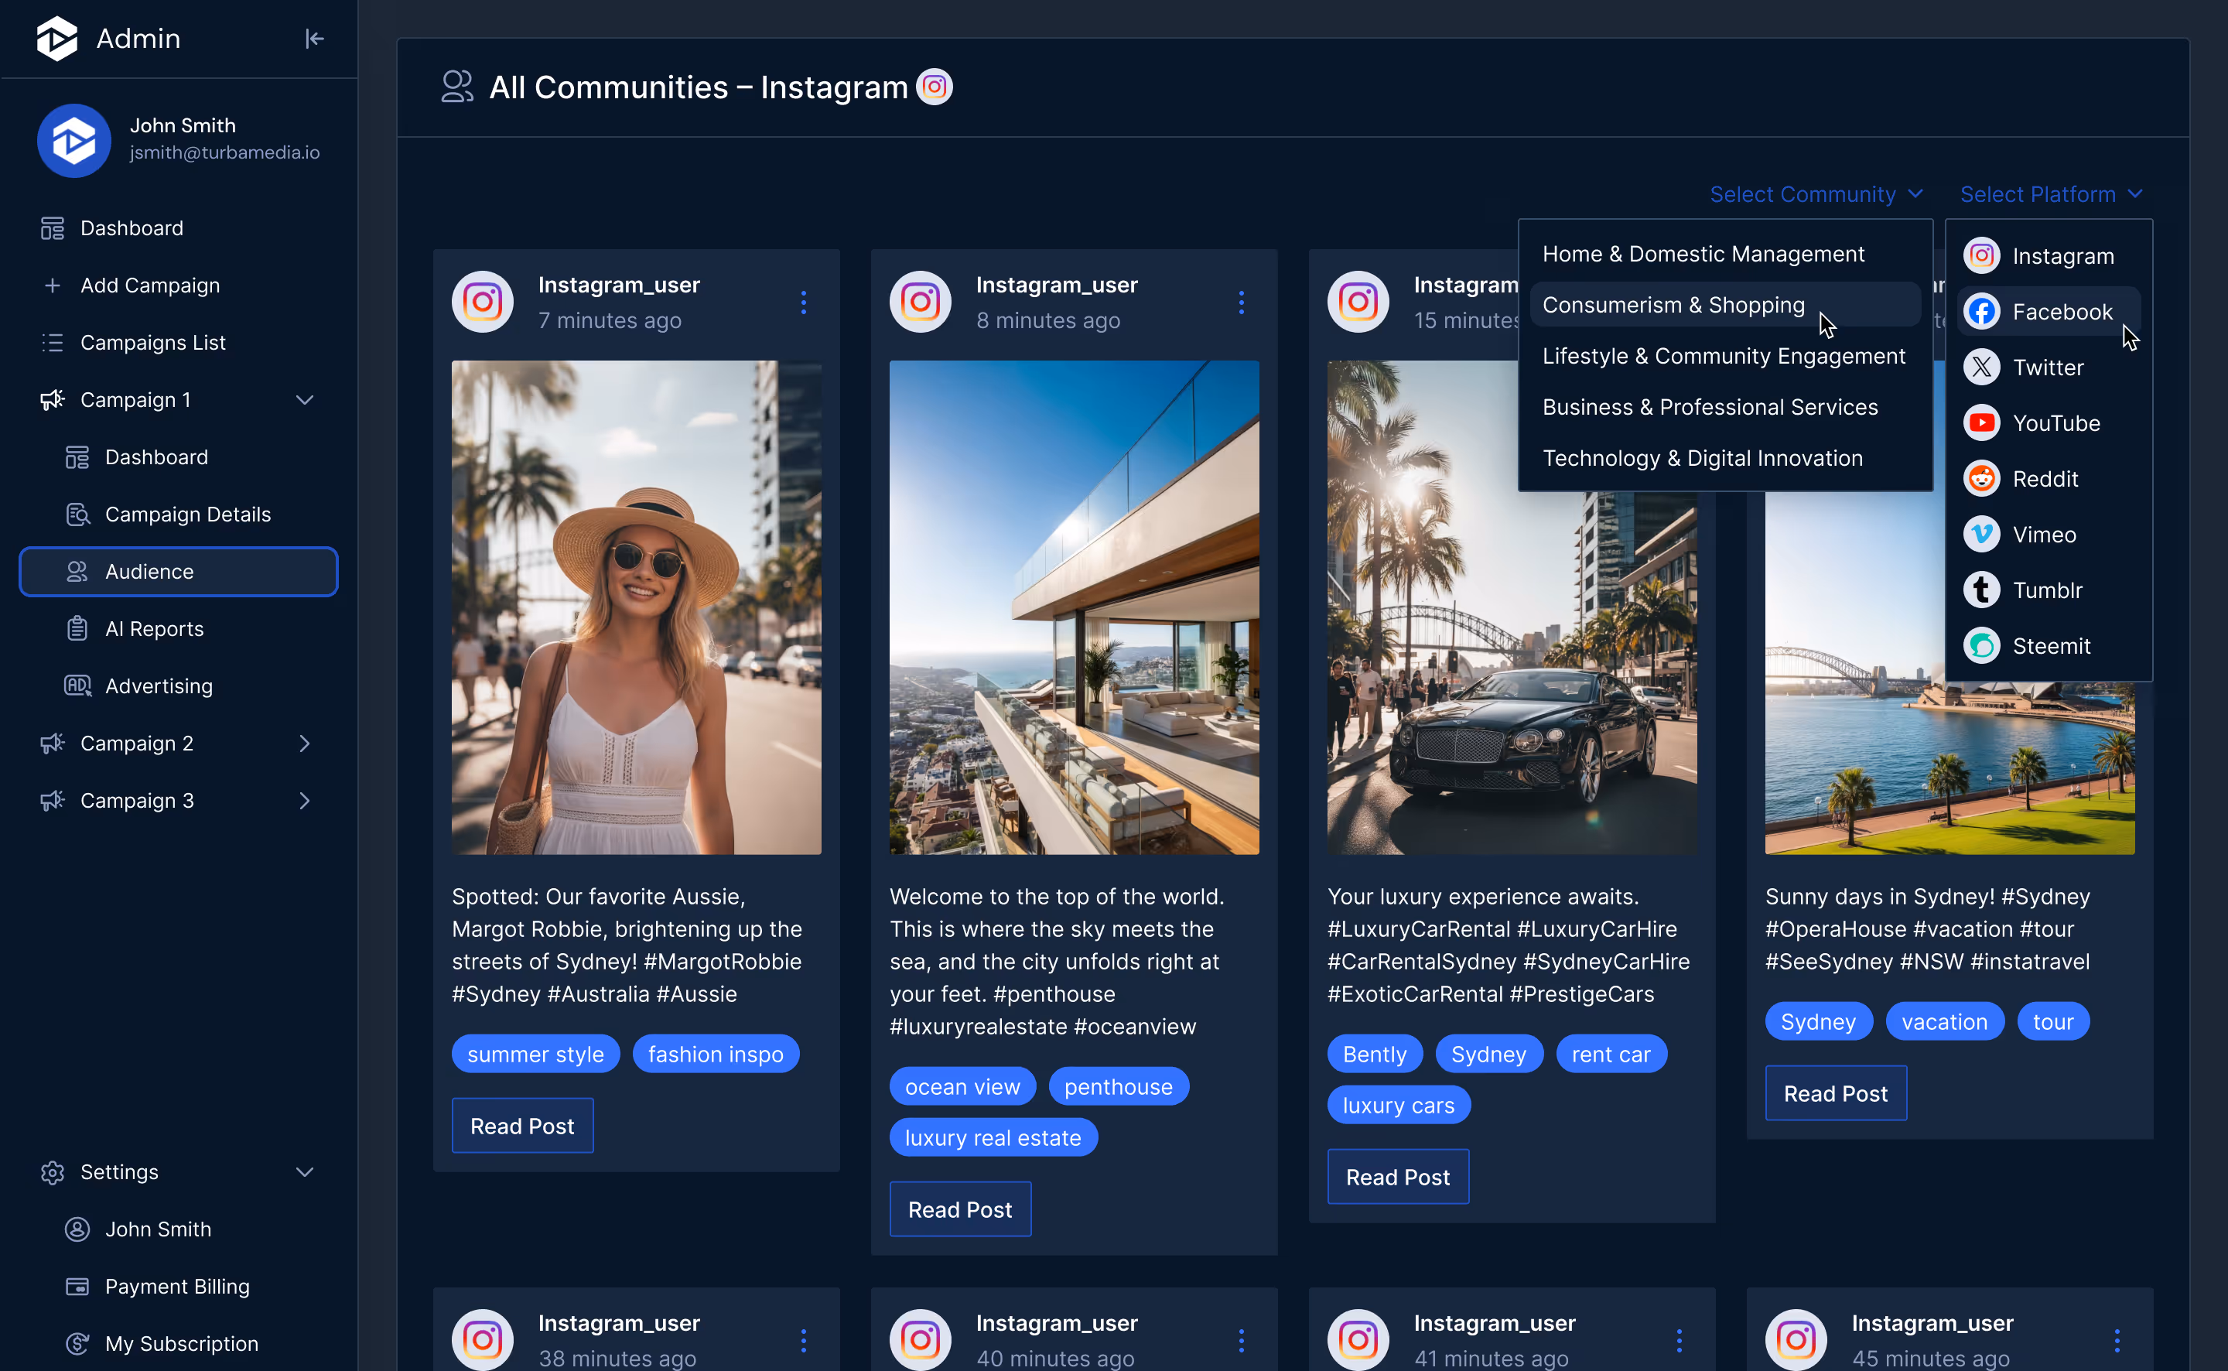This screenshot has width=2228, height=1371.
Task: Open Advertising from the sidebar
Action: [159, 685]
